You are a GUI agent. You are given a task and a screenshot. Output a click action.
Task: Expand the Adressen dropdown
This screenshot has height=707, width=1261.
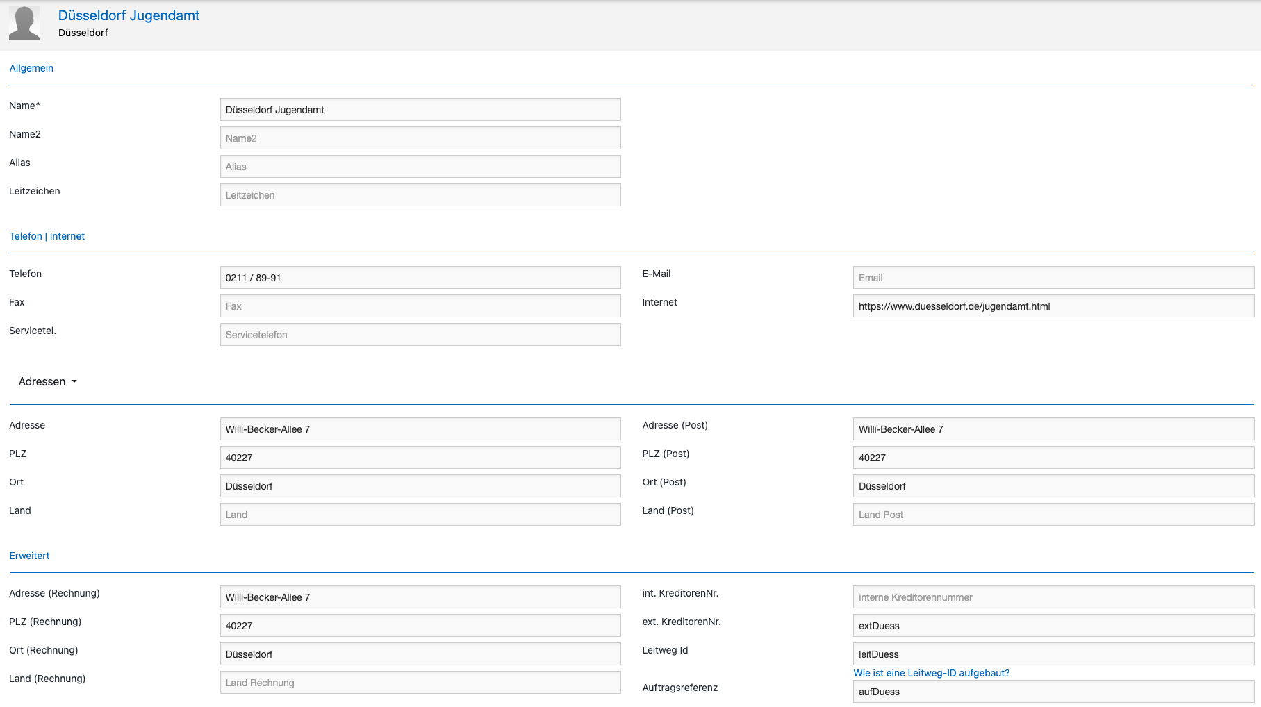(47, 382)
